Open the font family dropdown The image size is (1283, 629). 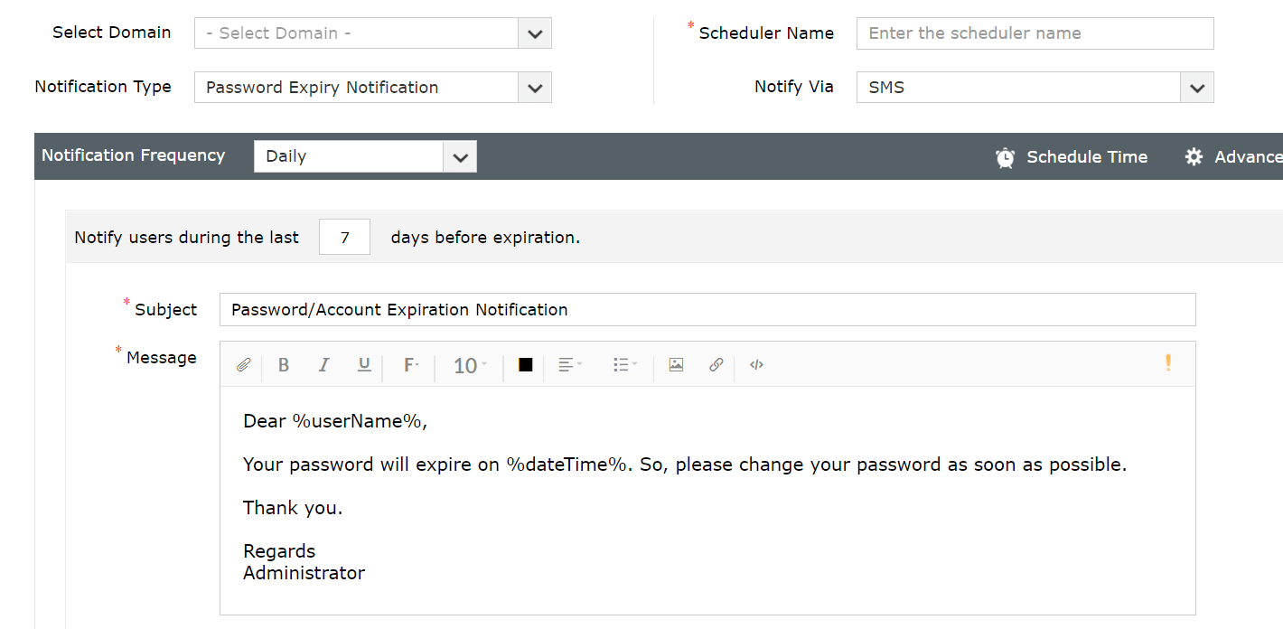click(x=410, y=365)
